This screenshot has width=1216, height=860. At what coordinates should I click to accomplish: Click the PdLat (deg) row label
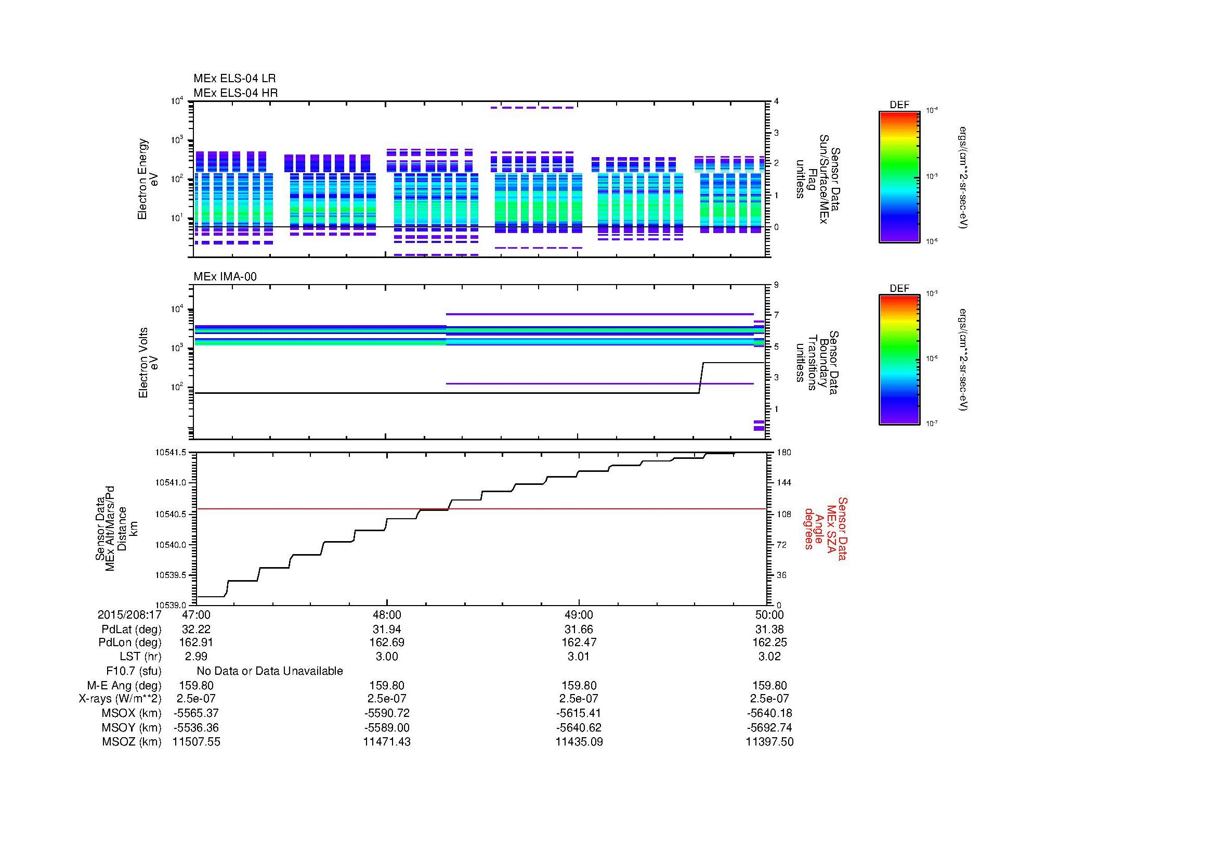click(132, 630)
